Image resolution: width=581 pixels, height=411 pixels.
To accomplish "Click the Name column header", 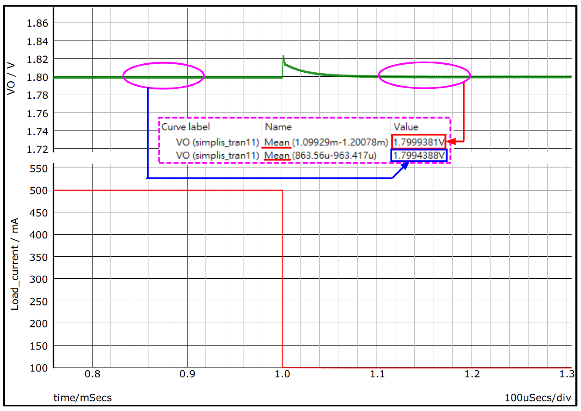I will [278, 127].
